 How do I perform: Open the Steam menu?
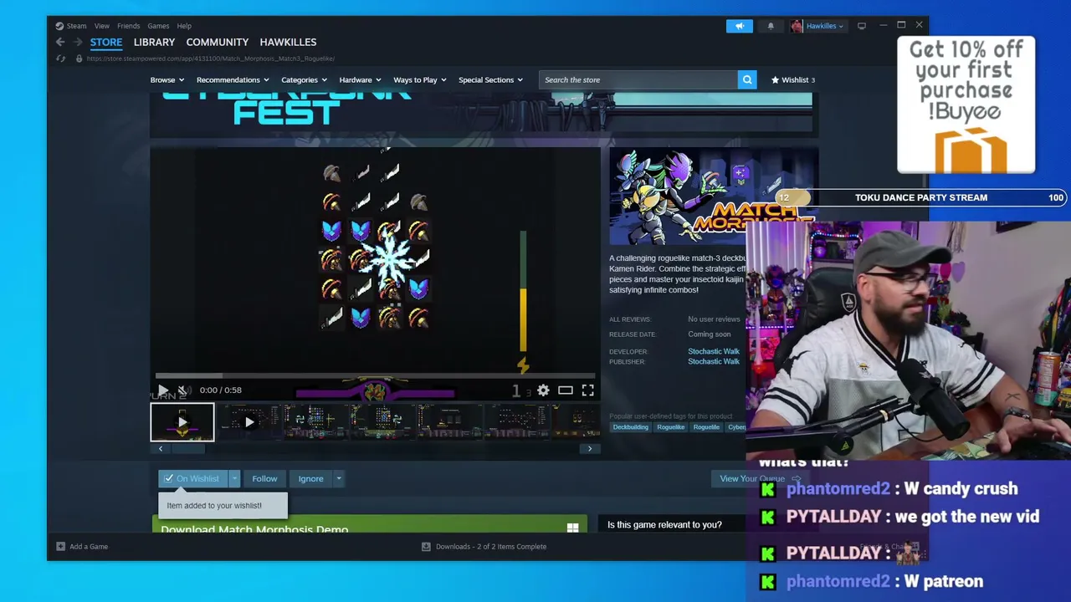pos(76,26)
